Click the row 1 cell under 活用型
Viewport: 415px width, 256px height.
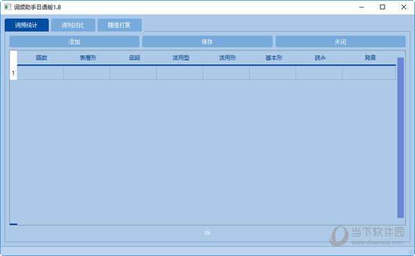tap(180, 73)
